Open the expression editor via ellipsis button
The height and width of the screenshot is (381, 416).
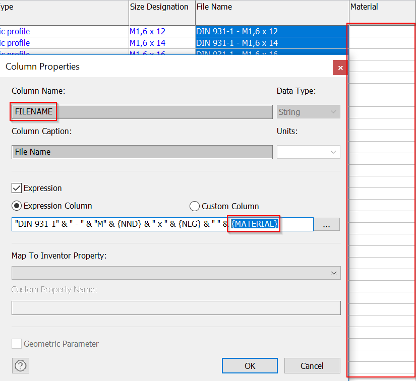pyautogui.click(x=327, y=224)
